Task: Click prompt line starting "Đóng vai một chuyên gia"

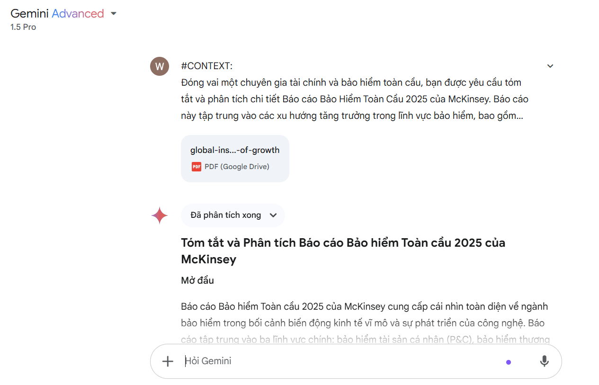Action: pyautogui.click(x=351, y=82)
